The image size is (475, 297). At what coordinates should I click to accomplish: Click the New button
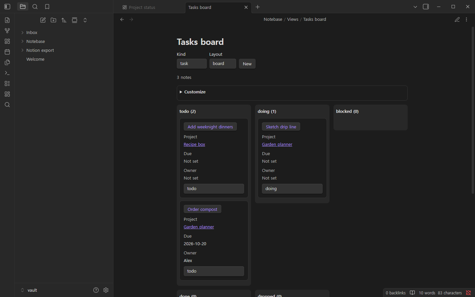(x=247, y=64)
